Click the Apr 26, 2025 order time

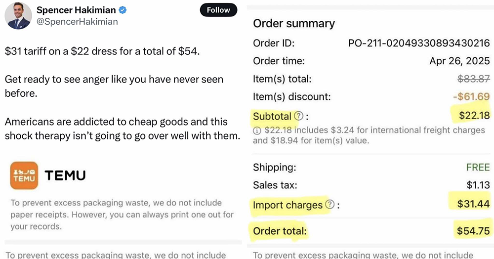point(459,61)
